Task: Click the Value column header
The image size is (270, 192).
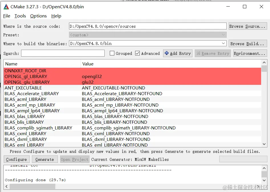Action: [171, 64]
